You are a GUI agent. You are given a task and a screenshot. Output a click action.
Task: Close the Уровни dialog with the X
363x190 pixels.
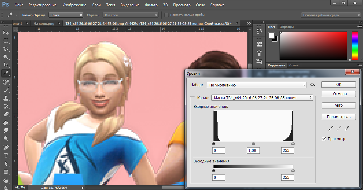click(352, 72)
